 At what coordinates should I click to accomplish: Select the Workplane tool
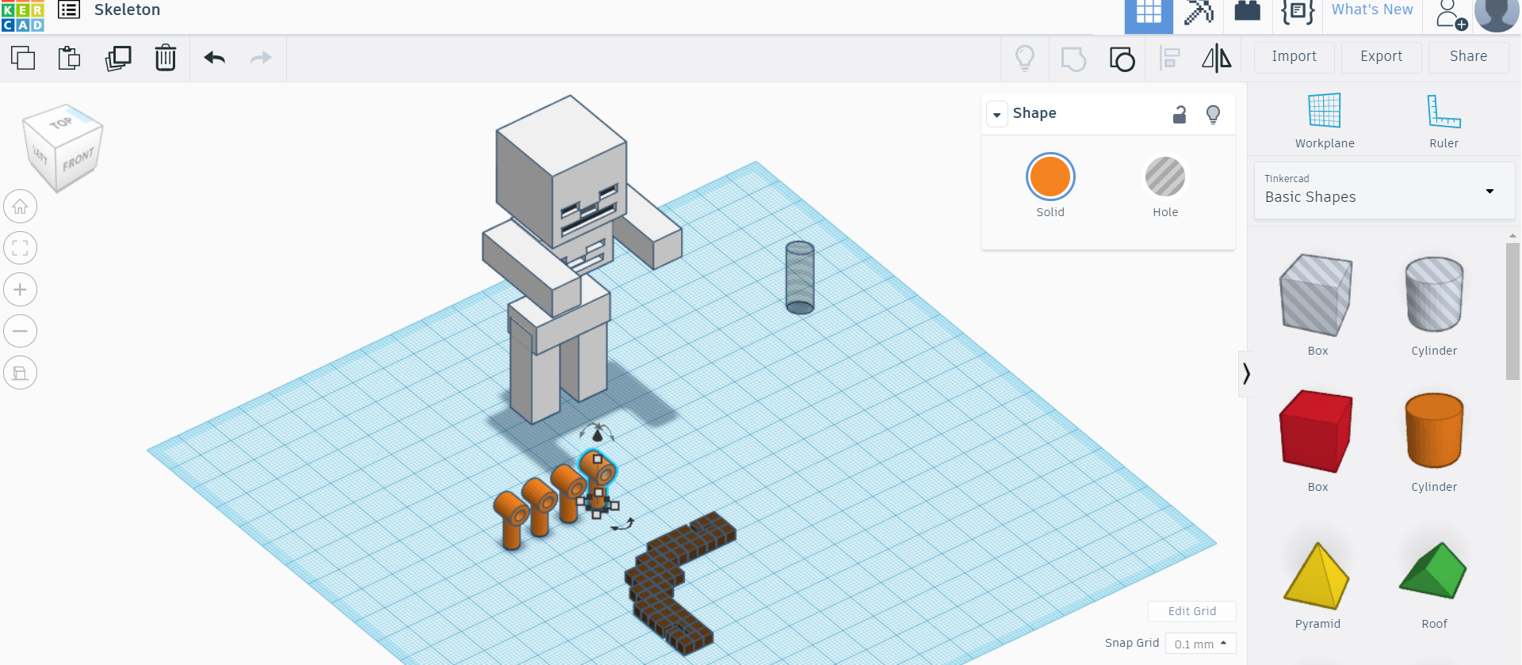[1325, 120]
